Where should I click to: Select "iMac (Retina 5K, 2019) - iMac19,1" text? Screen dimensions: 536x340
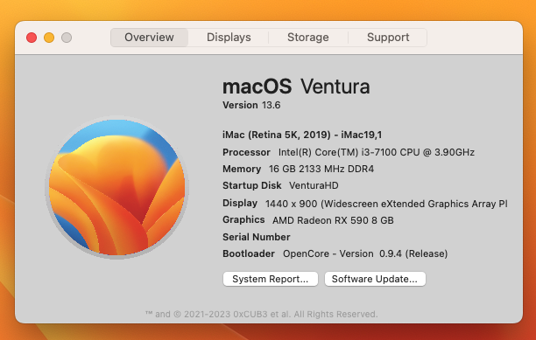tap(302, 135)
